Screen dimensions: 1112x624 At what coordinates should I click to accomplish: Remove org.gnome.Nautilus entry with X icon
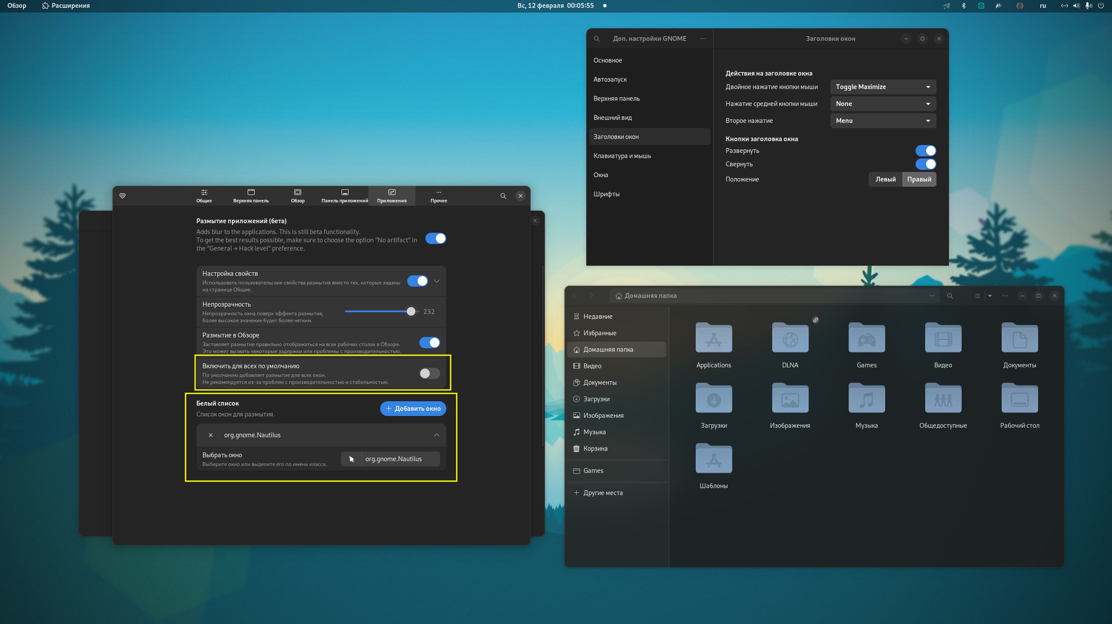211,435
